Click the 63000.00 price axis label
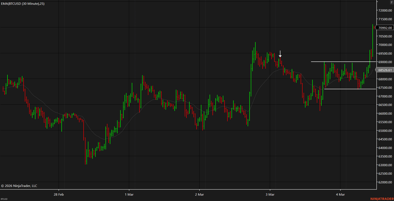394x201 pixels. (x=385, y=165)
